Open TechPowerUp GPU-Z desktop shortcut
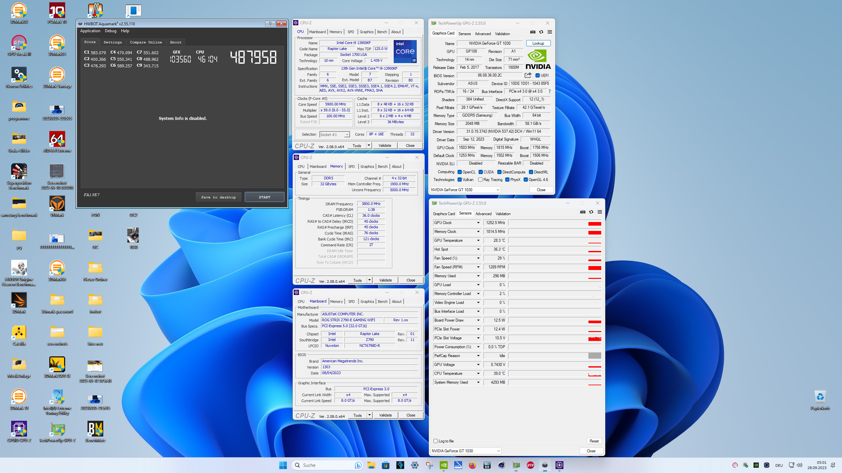Image resolution: width=842 pixels, height=473 pixels. click(x=57, y=432)
